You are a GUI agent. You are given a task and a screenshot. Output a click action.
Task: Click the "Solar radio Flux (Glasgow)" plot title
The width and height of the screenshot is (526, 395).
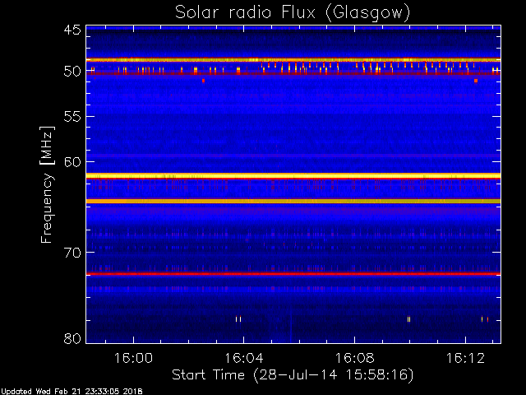point(293,12)
